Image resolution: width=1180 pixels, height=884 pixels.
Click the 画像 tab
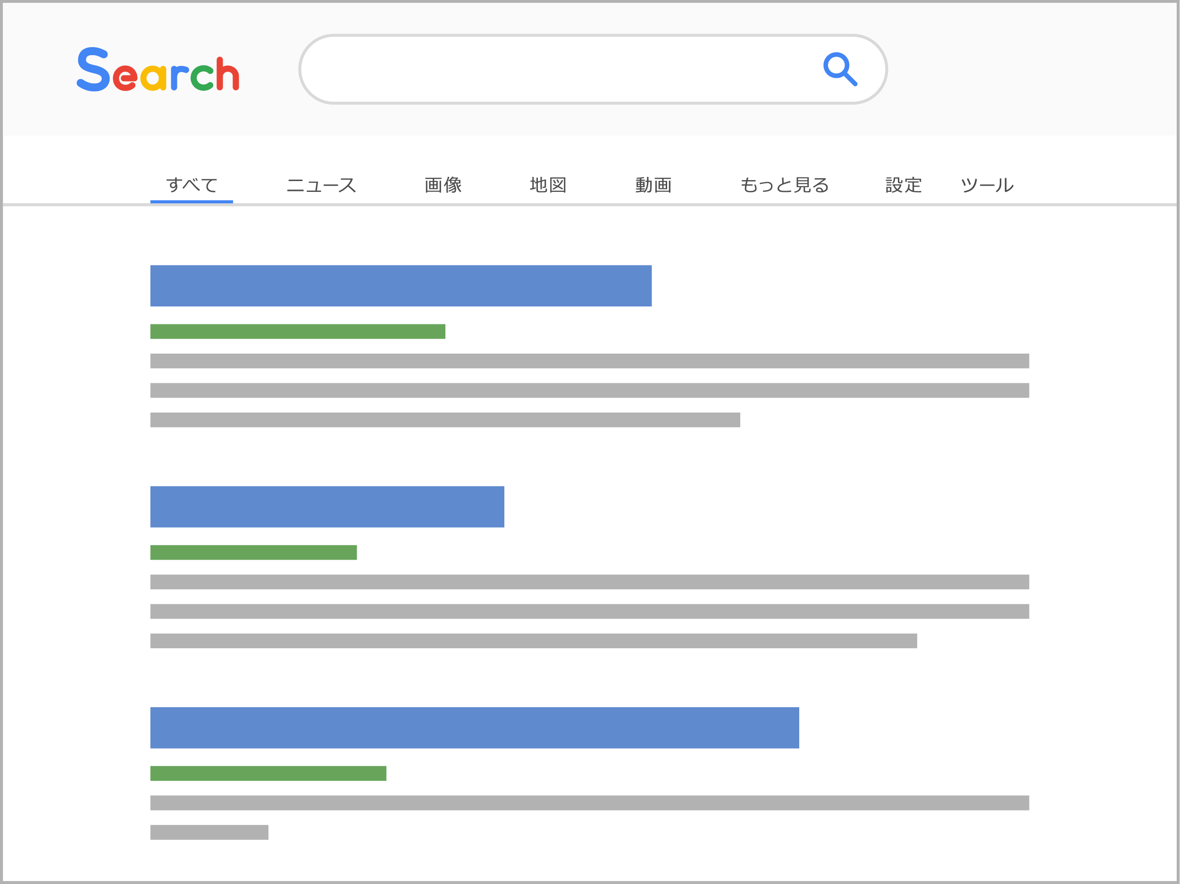click(x=443, y=184)
